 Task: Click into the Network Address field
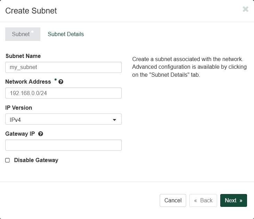63,93
